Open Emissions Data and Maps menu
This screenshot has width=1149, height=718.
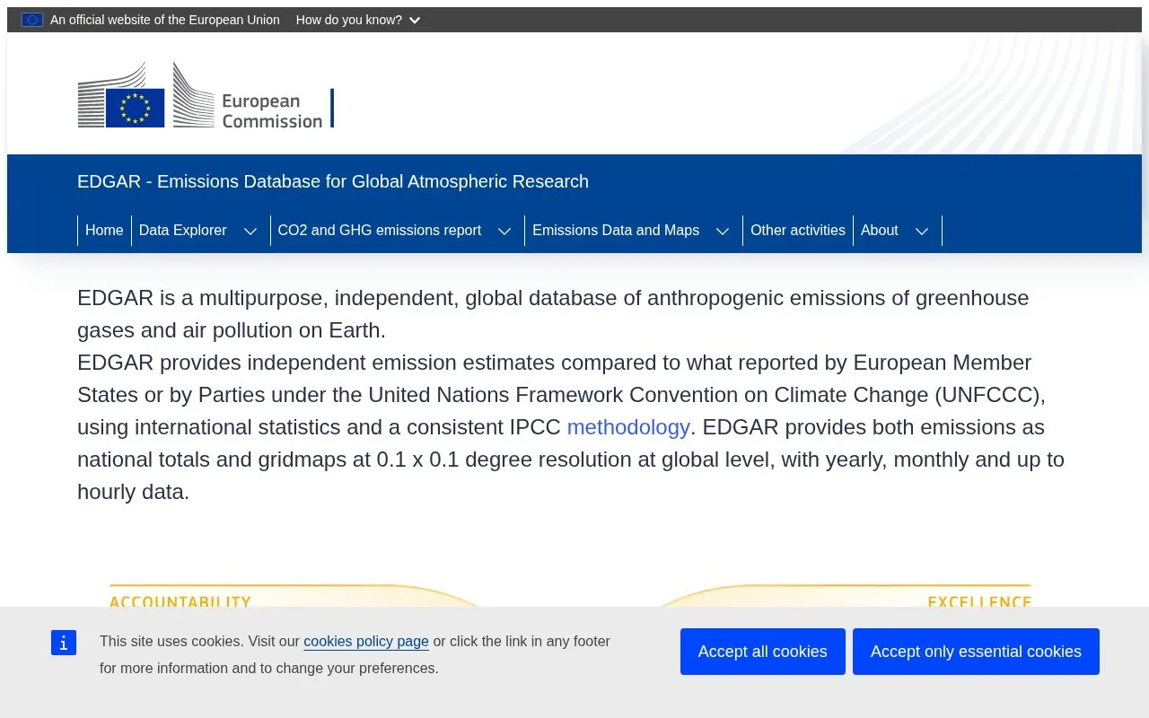pos(616,231)
